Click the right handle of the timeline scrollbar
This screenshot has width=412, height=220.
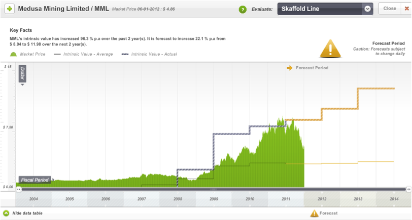pos(408,189)
